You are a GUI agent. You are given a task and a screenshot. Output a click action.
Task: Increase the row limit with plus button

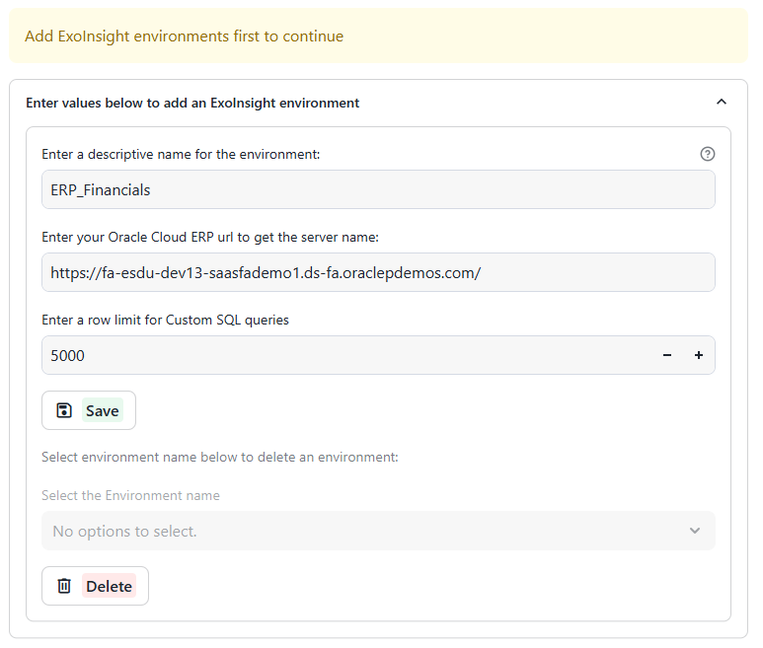[x=699, y=355]
